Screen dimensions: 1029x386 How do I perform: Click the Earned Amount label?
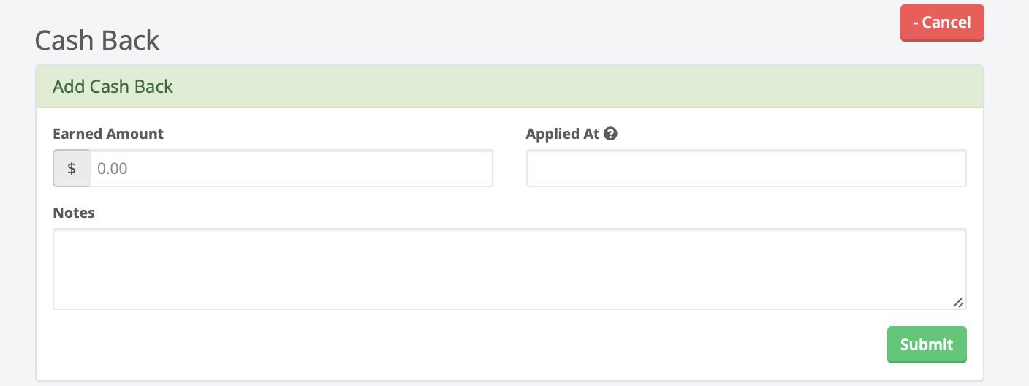[x=108, y=134]
